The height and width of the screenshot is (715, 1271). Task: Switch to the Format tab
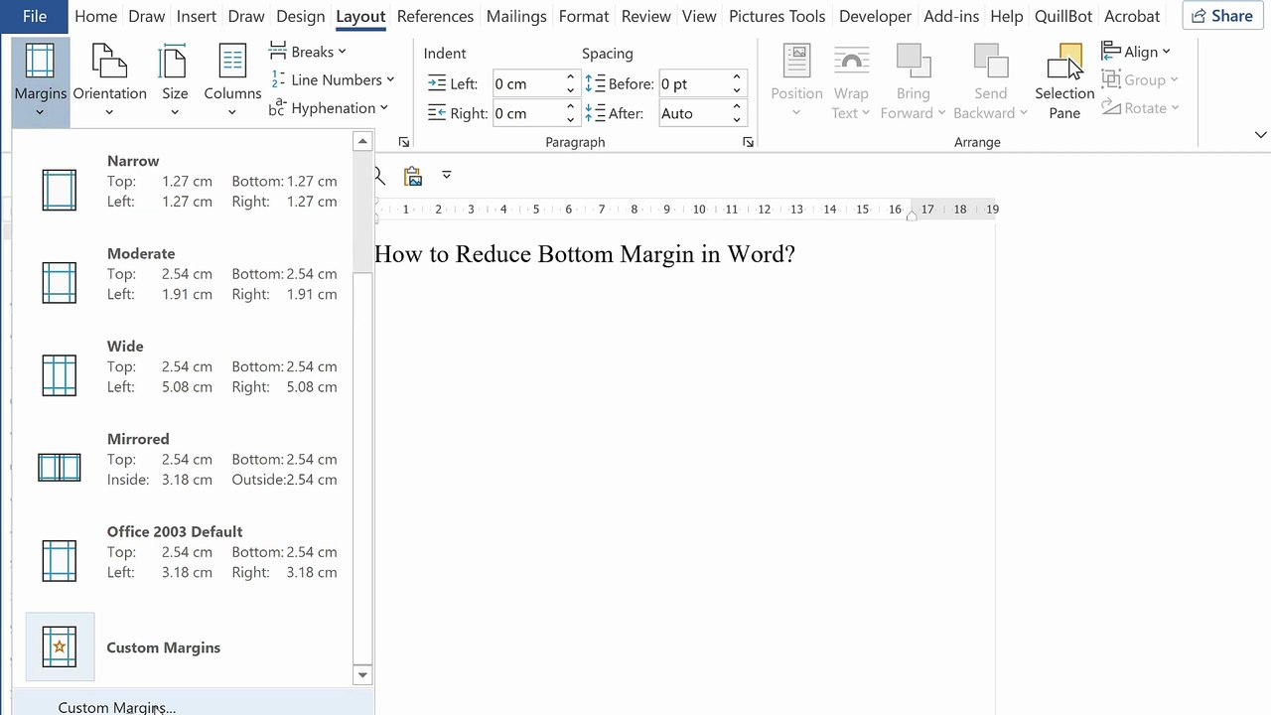[584, 16]
